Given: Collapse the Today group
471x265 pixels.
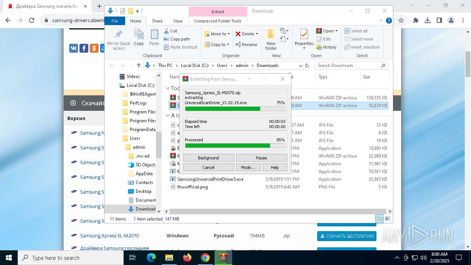Looking at the screenshot, I should [x=167, y=88].
